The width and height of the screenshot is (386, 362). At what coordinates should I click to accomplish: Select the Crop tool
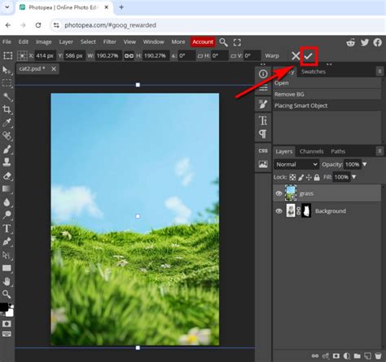tap(7, 109)
